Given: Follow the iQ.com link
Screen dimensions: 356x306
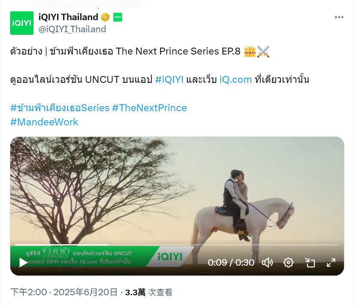Looking at the screenshot, I should coord(236,80).
